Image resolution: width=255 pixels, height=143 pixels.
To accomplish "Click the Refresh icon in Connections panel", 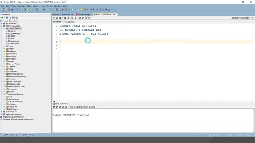I will click(x=7, y=17).
